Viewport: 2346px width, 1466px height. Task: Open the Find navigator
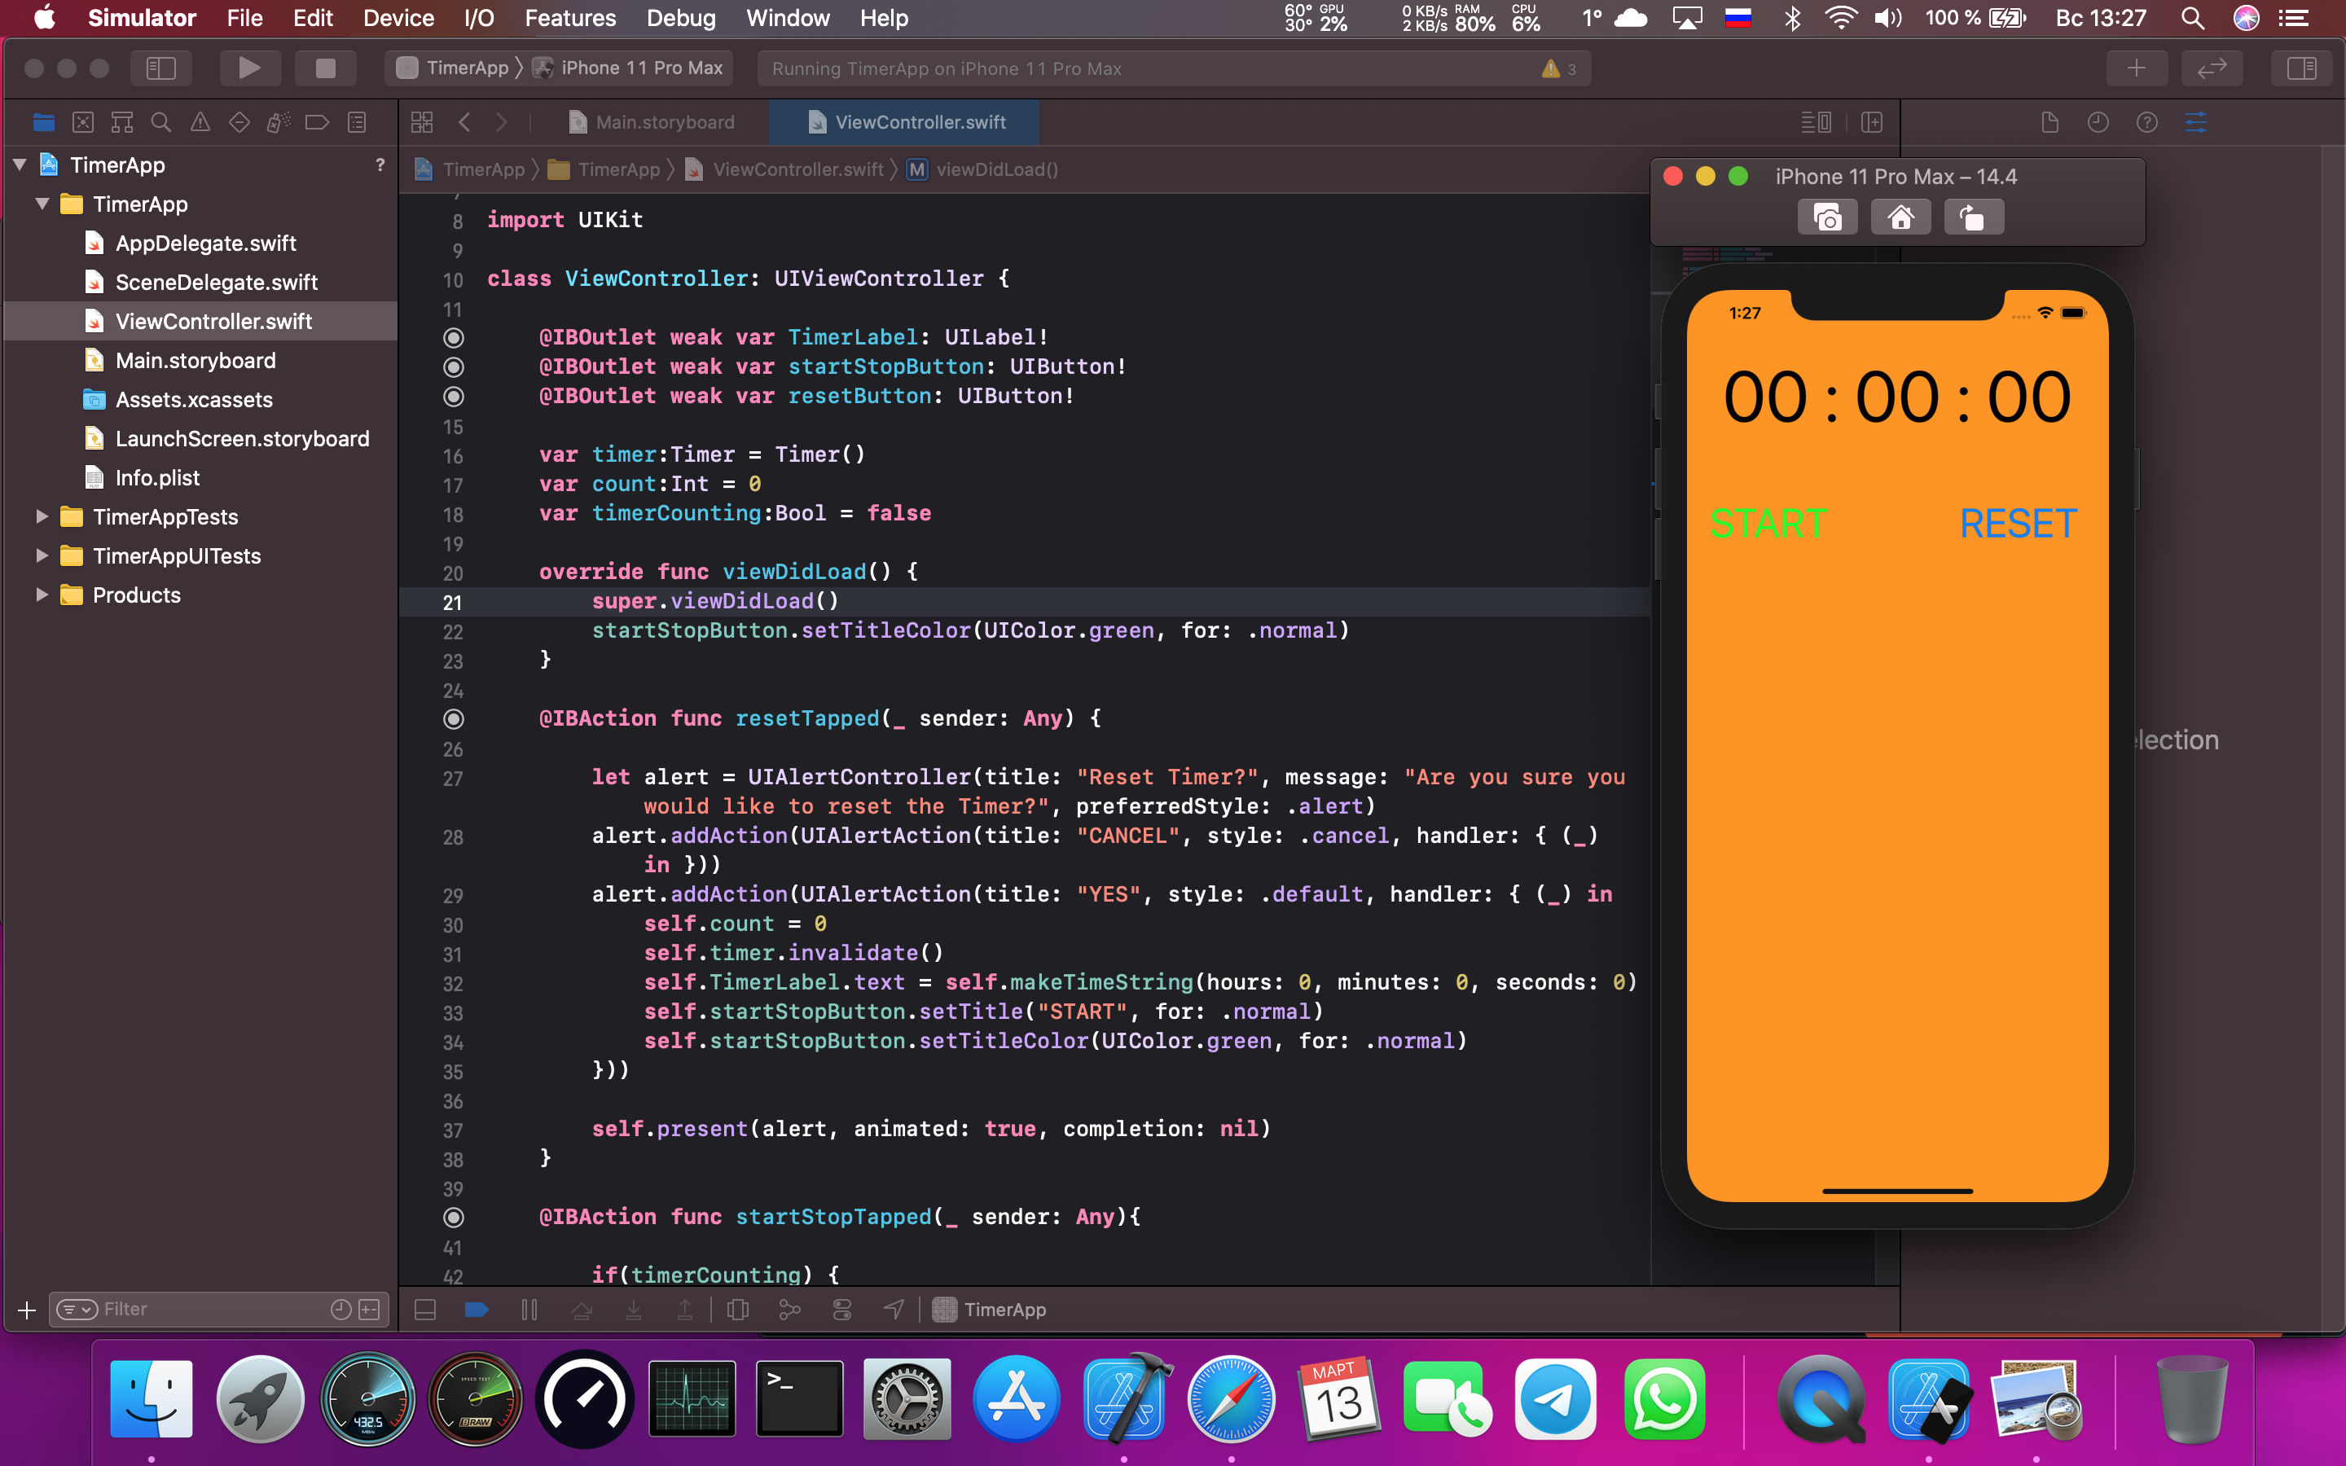(161, 122)
